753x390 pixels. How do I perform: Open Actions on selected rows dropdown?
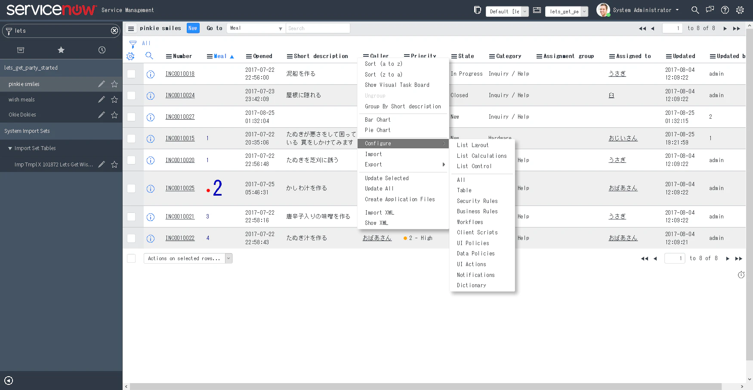click(x=188, y=258)
